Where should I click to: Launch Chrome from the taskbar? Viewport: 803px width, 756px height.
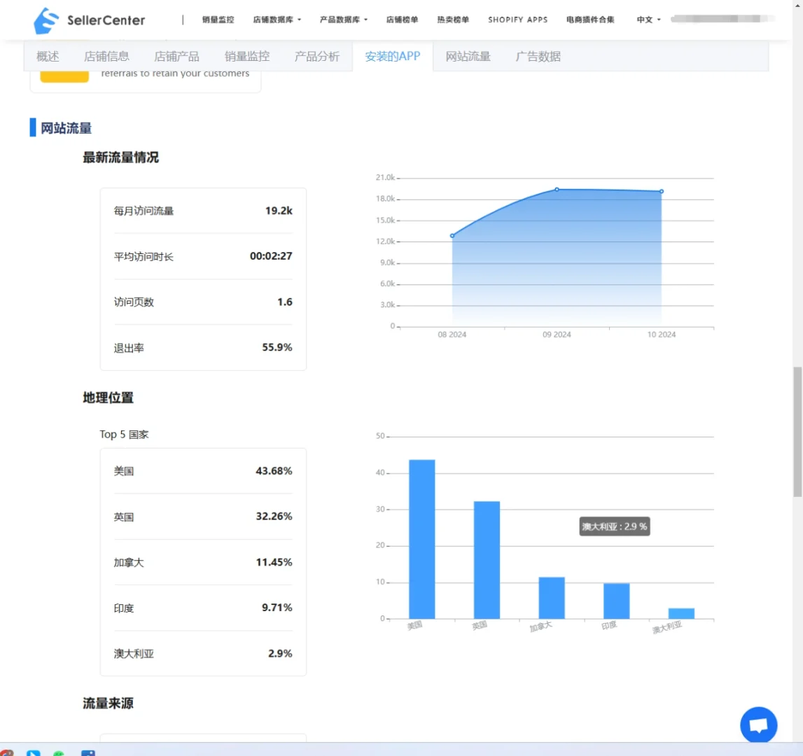pyautogui.click(x=8, y=752)
